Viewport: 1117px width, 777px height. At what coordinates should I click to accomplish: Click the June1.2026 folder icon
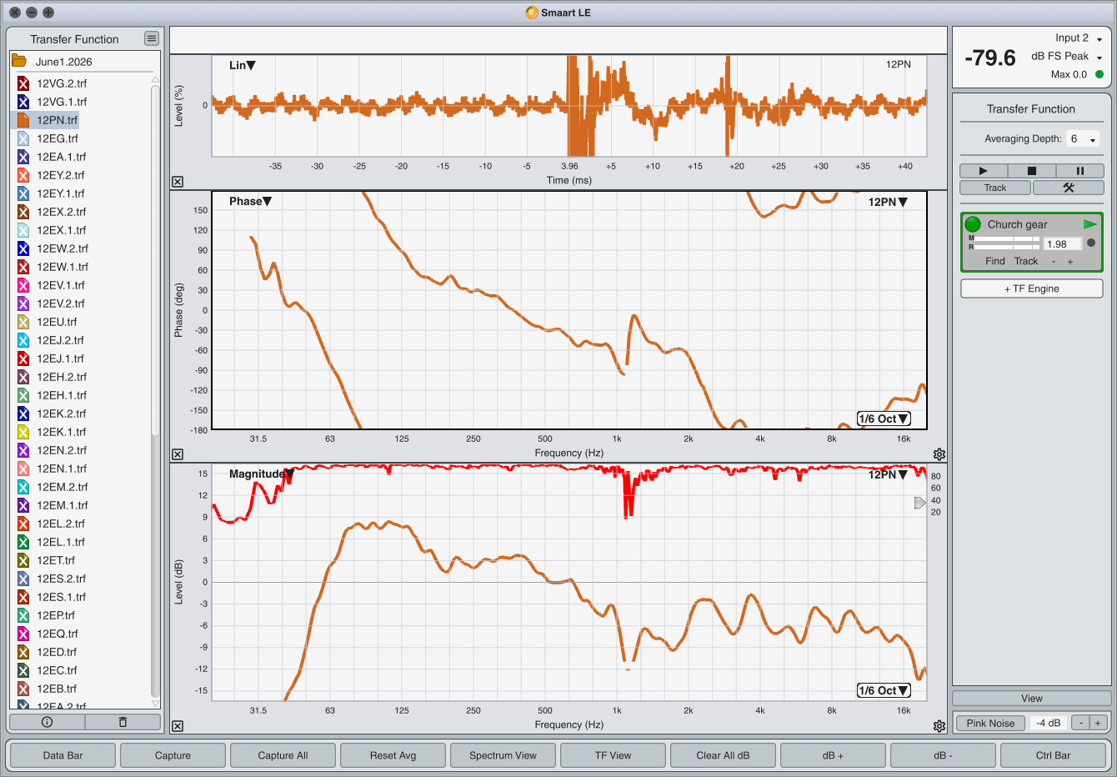click(18, 62)
